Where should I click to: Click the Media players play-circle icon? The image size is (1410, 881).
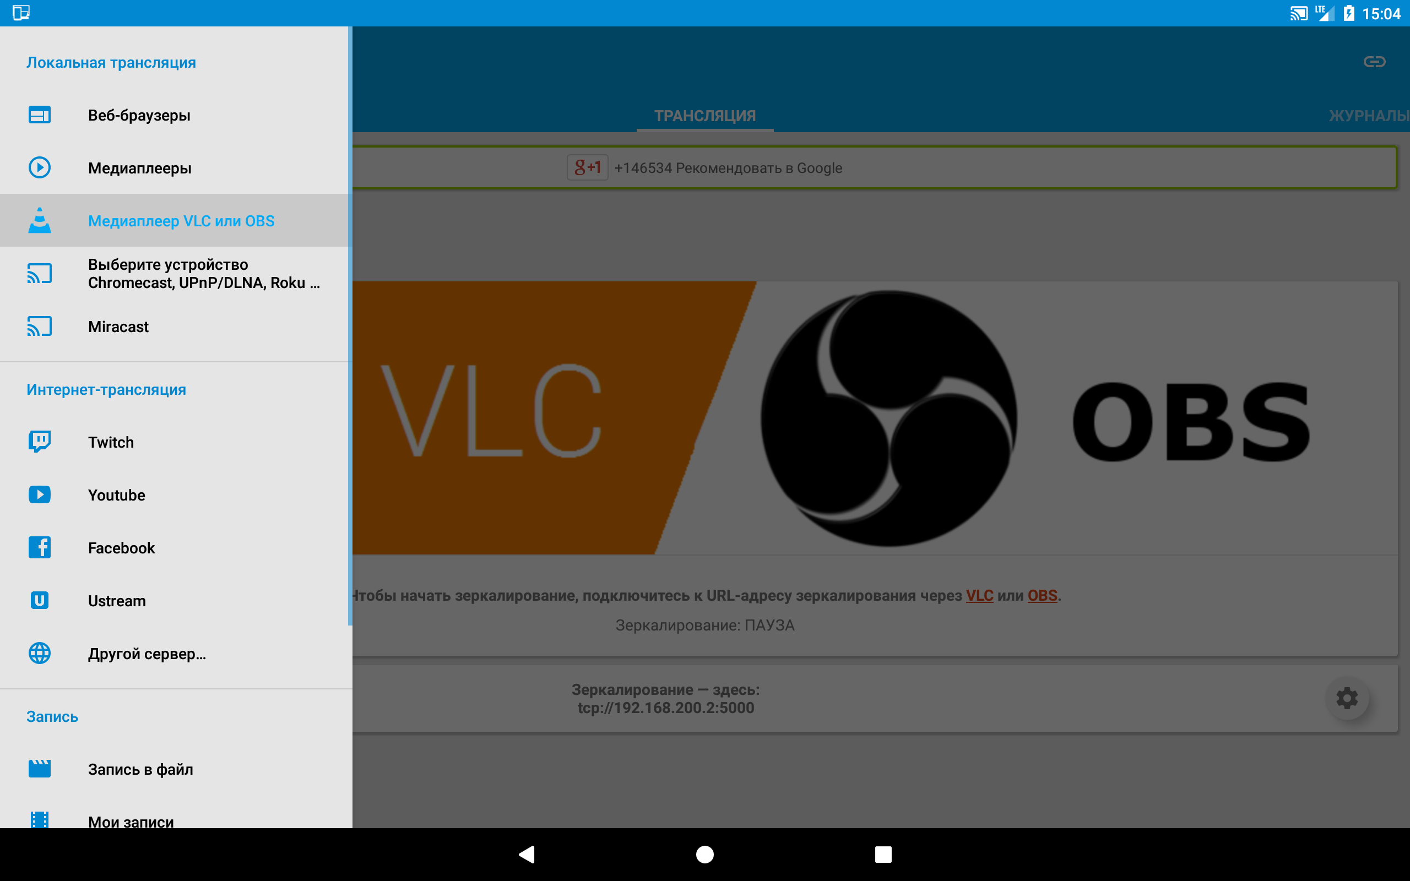pos(40,168)
